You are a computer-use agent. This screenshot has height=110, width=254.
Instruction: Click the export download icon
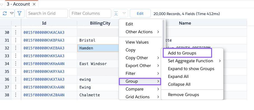click(116, 13)
